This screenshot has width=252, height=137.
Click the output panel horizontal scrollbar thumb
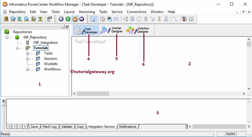219,127
